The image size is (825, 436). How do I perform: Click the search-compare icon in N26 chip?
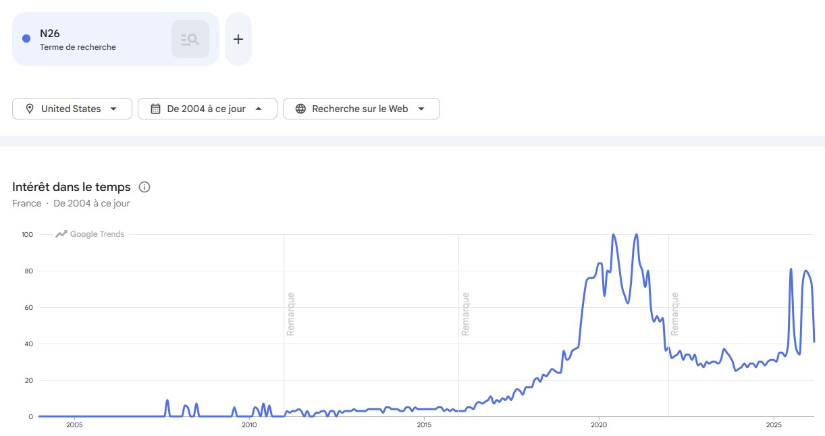pos(190,39)
